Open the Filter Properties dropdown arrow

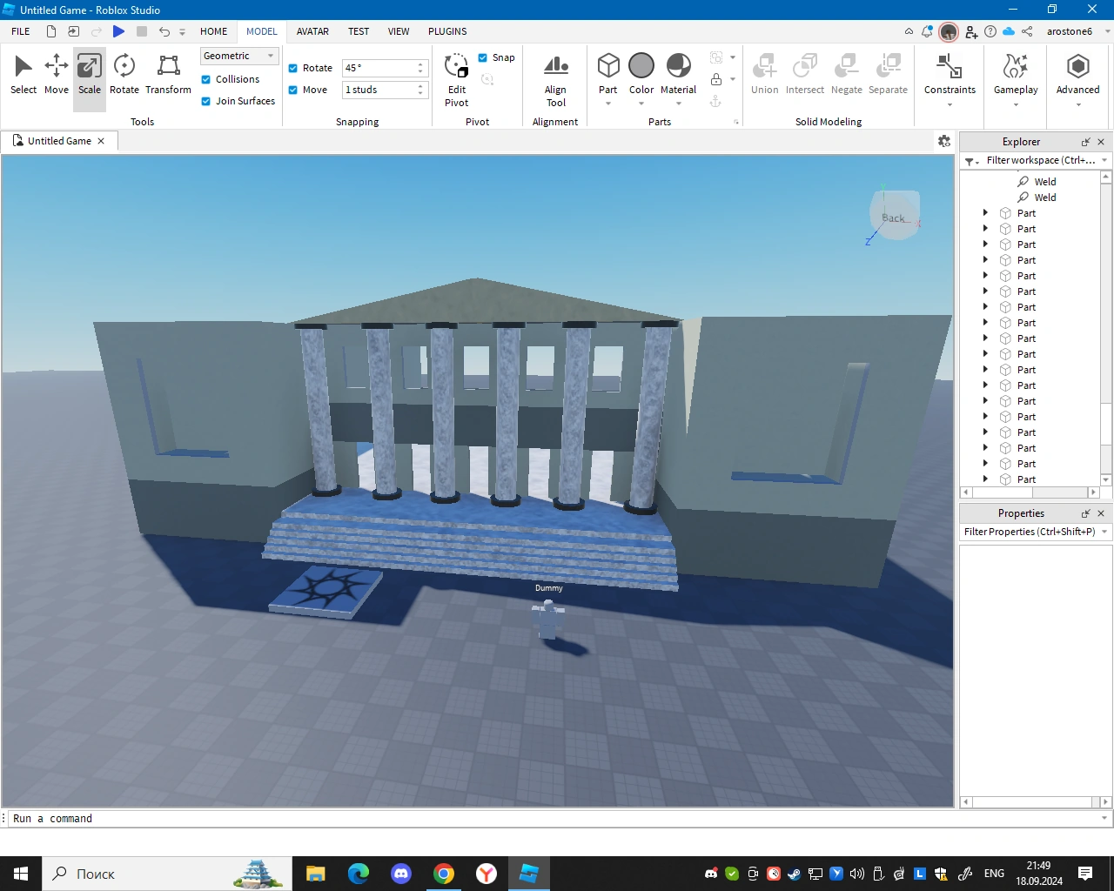click(1104, 532)
